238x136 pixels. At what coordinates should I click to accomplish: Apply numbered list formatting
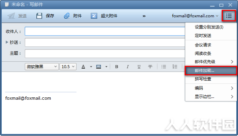(x=175, y=66)
